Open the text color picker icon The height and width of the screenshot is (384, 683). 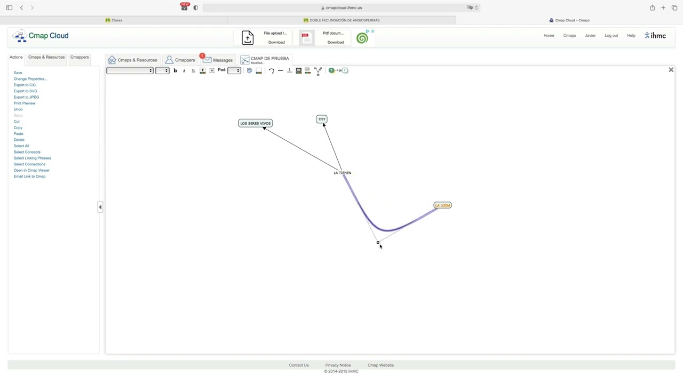pos(203,70)
